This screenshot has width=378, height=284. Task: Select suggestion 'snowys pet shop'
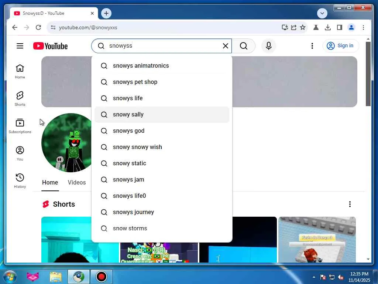pyautogui.click(x=162, y=82)
